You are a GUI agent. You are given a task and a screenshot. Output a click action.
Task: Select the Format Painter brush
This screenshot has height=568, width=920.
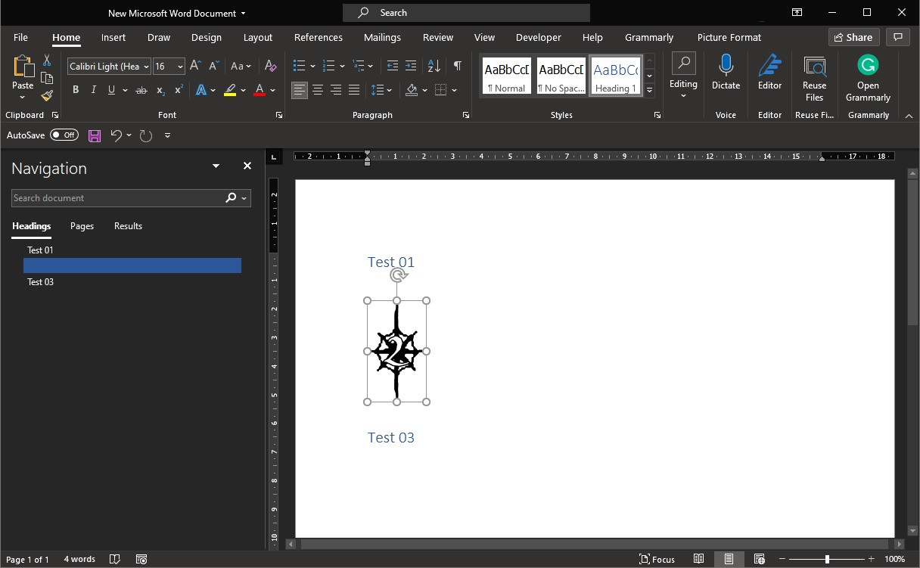point(47,95)
